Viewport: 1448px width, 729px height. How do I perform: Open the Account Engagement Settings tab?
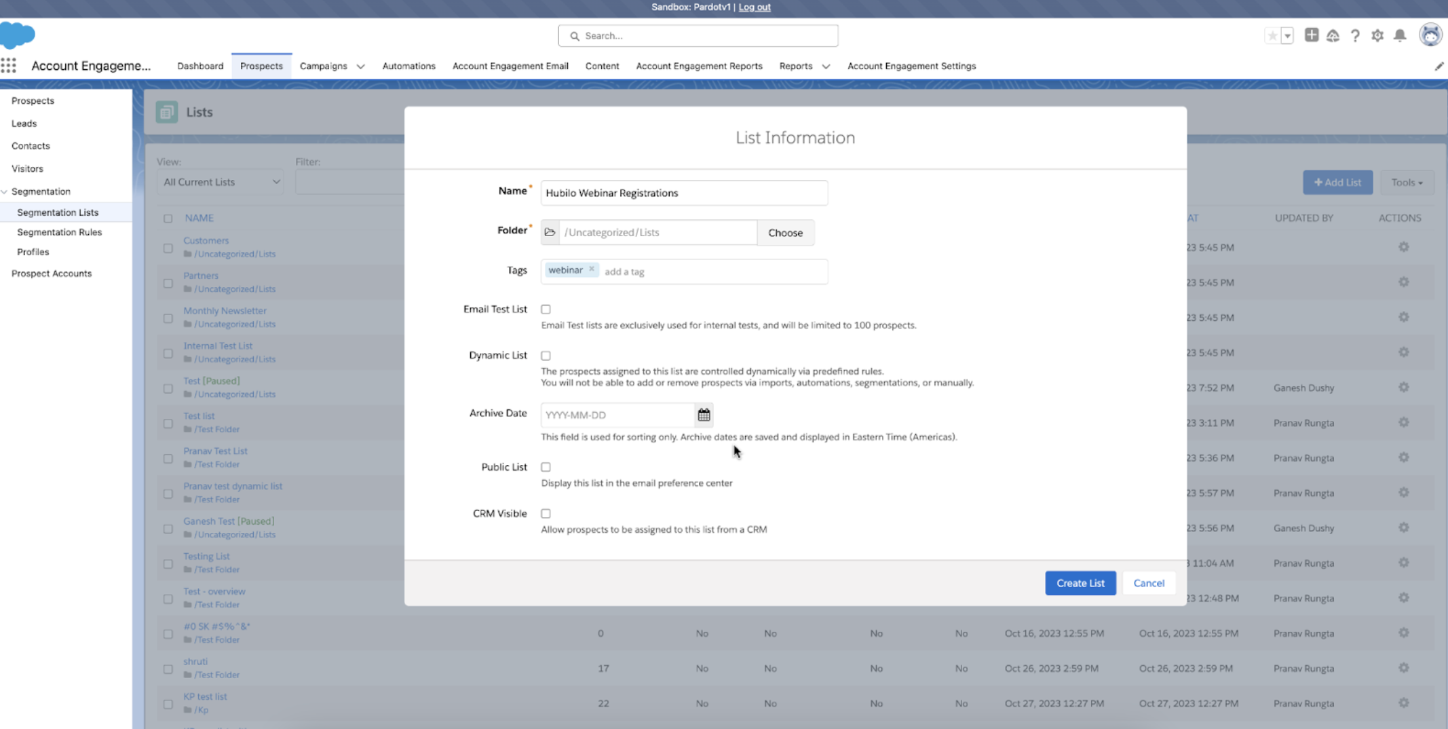coord(911,66)
